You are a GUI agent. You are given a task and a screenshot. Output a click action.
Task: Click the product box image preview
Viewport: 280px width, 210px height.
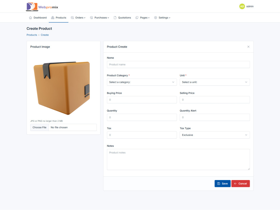(62, 88)
